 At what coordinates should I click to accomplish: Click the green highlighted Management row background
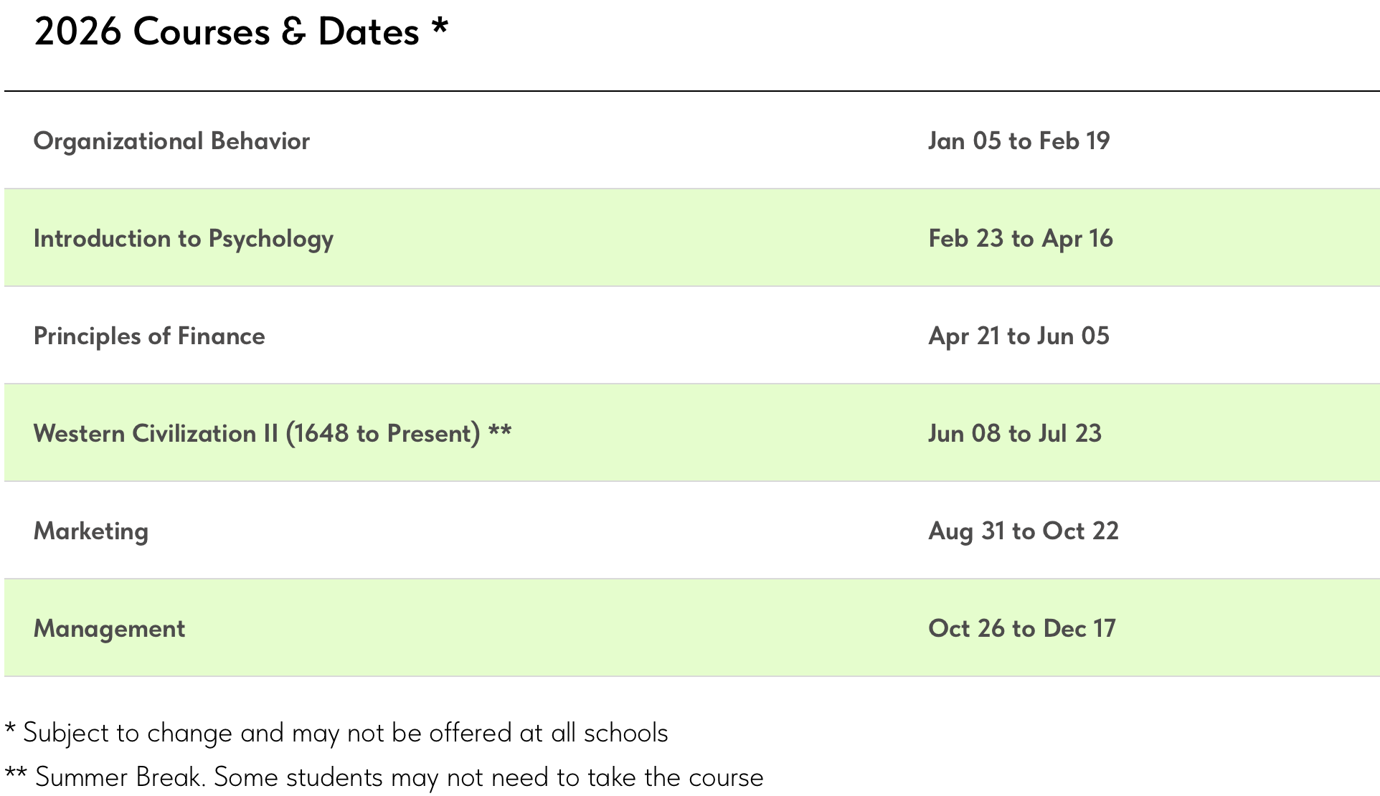pos(574,629)
